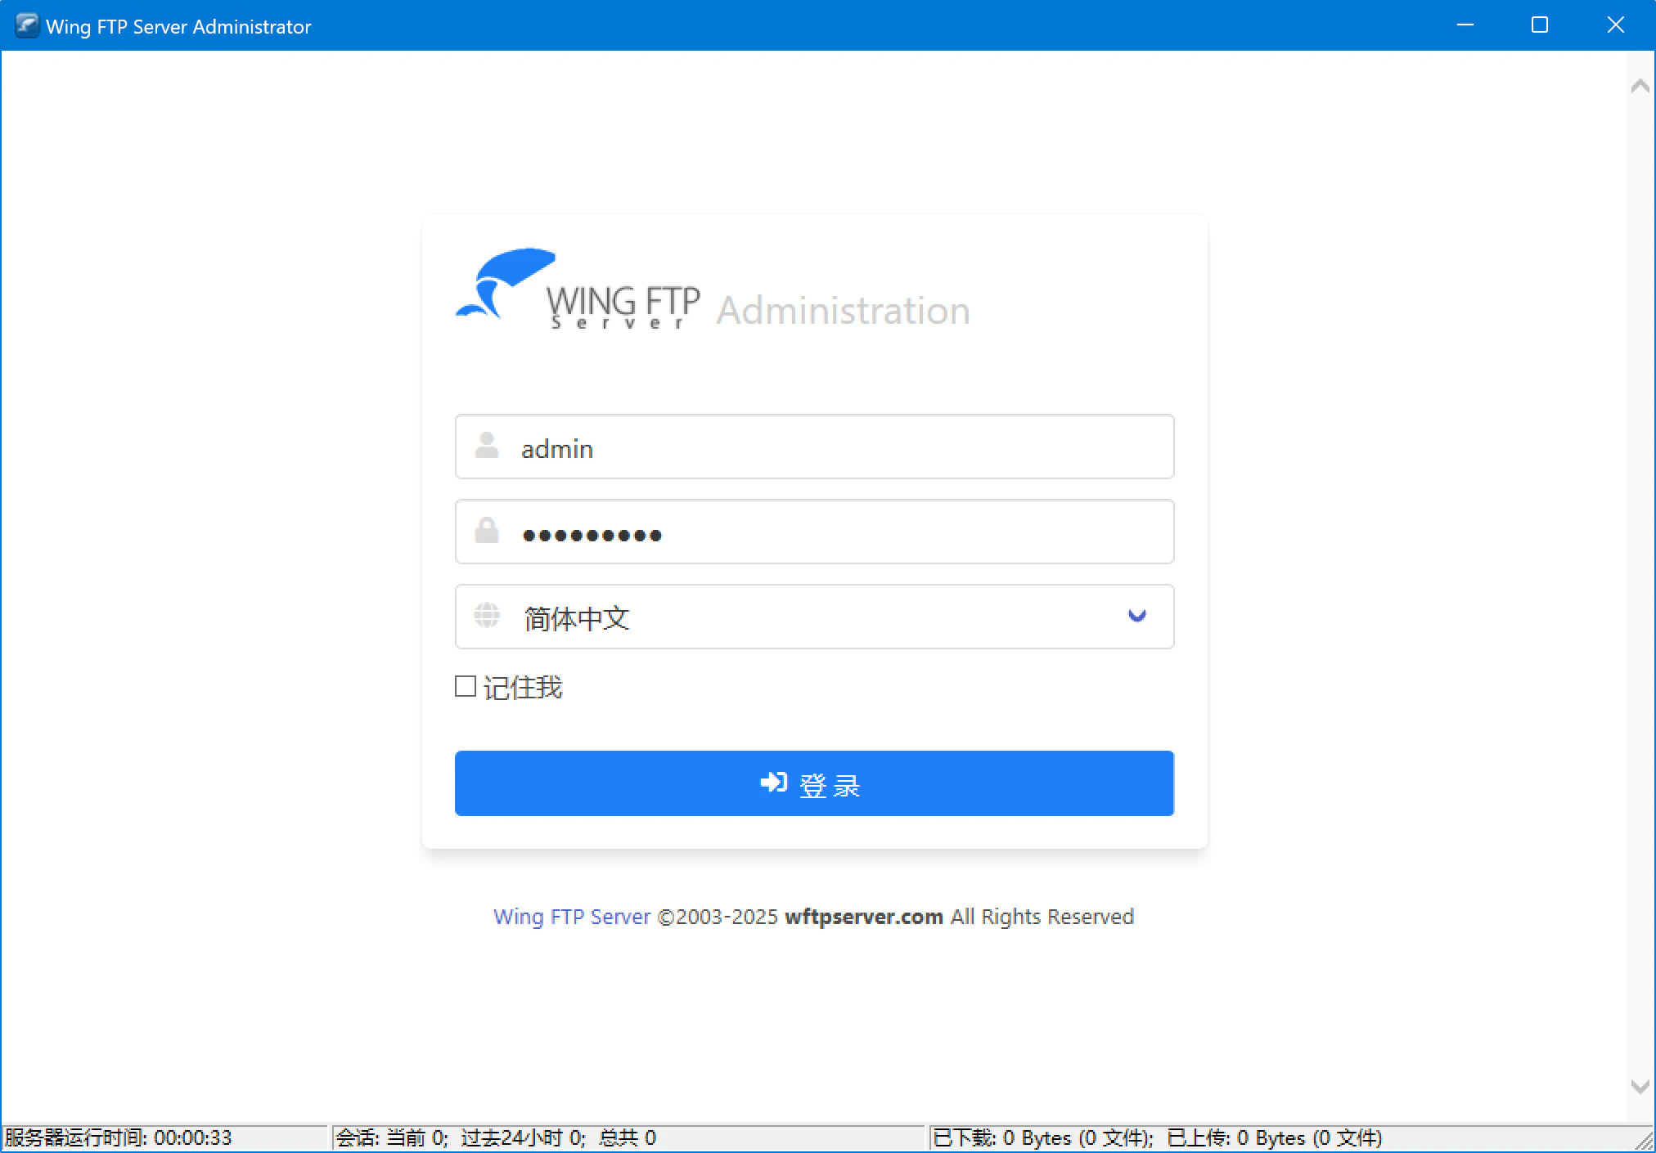1656x1153 pixels.
Task: Click the wftpserver.com footer link
Action: tap(864, 917)
